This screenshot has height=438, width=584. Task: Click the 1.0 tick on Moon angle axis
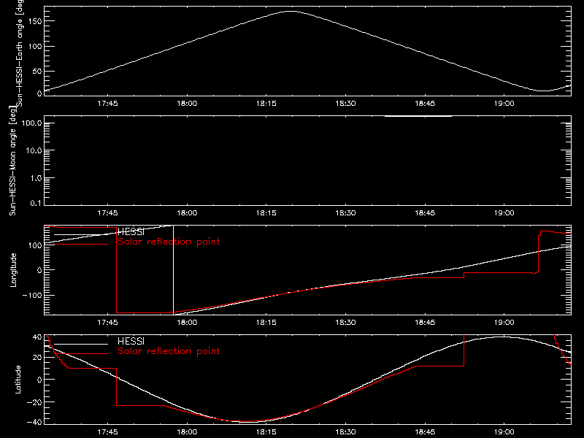click(x=36, y=178)
